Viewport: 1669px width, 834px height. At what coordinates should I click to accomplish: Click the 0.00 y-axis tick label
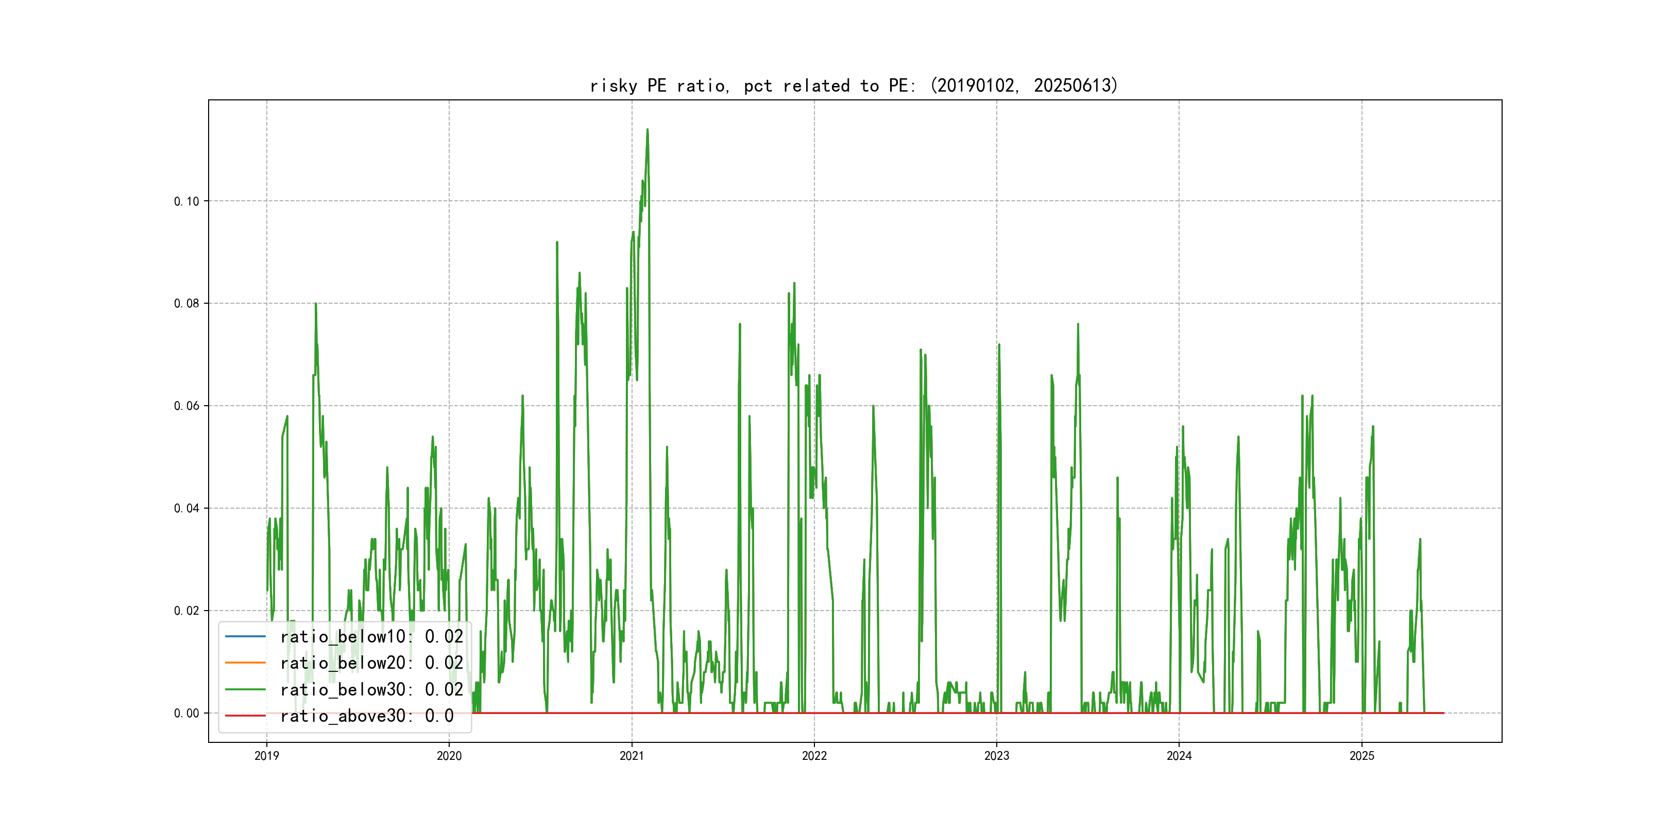[186, 714]
